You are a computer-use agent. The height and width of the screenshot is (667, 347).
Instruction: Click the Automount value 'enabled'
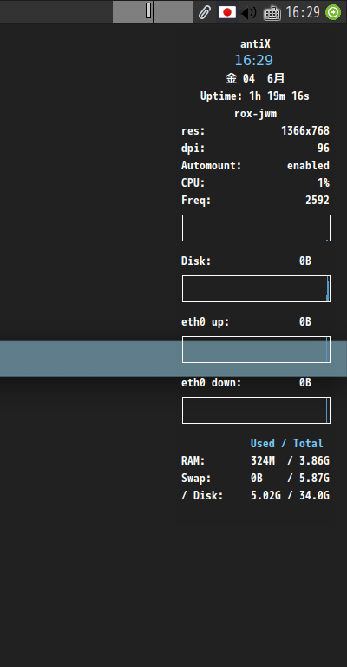308,166
